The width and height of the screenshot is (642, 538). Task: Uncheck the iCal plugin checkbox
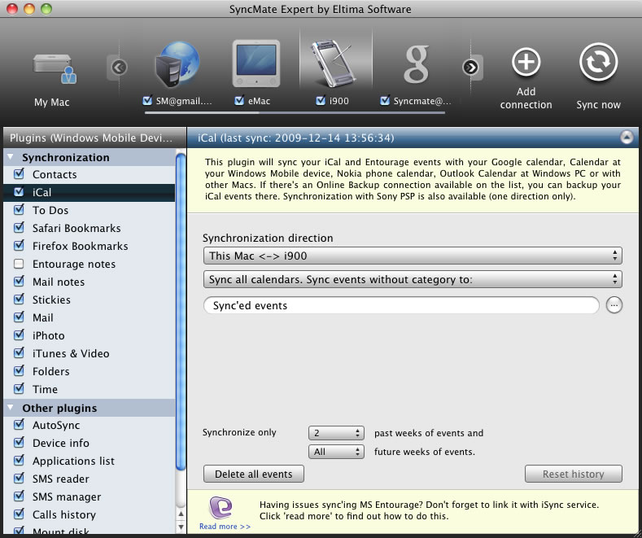pos(19,191)
